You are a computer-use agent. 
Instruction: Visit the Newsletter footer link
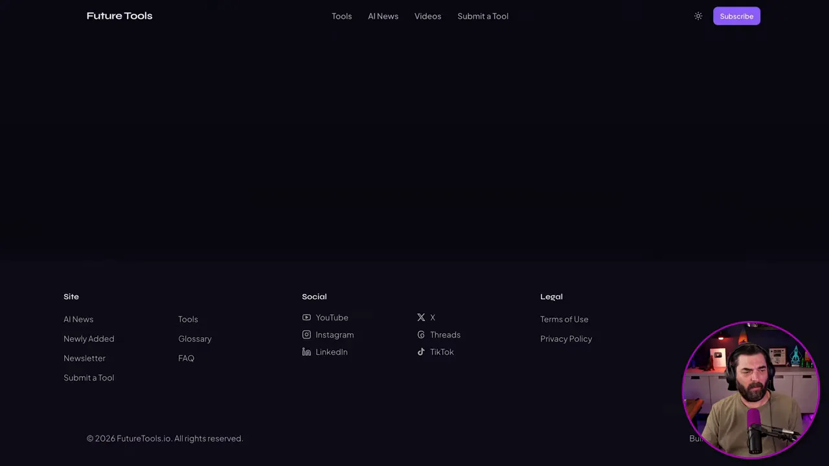(x=84, y=358)
